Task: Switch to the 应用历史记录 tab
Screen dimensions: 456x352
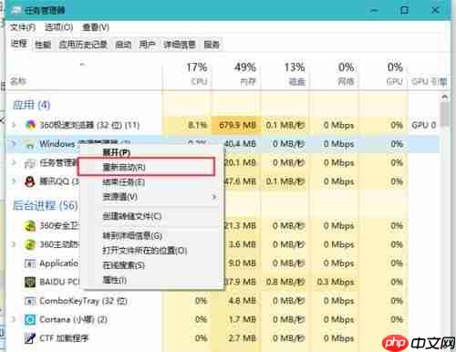Action: tap(83, 45)
